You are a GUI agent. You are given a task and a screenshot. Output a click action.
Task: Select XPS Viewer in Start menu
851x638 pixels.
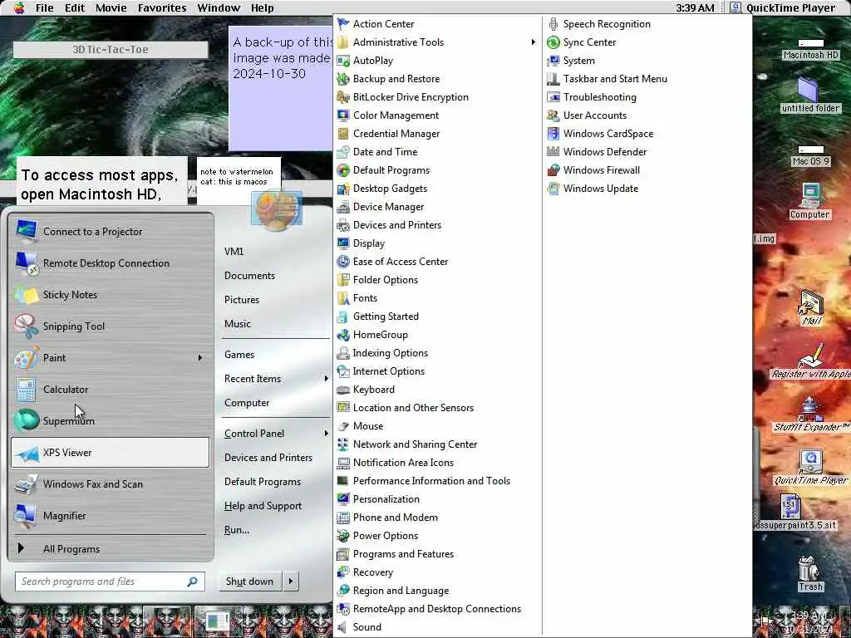pyautogui.click(x=111, y=453)
